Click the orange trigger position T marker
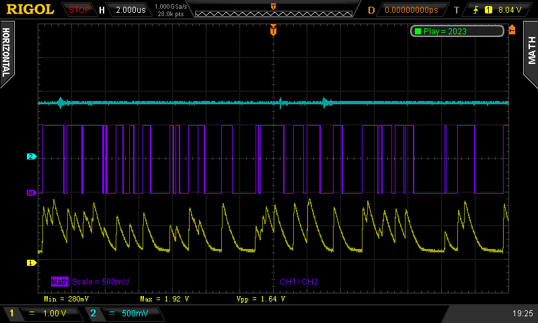 (273, 30)
